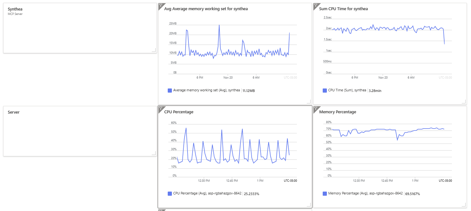Click the Average memory working set legend color swatch
471x211 pixels.
tap(170, 90)
